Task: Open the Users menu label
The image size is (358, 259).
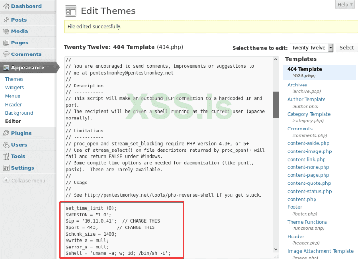Action: pyautogui.click(x=19, y=145)
